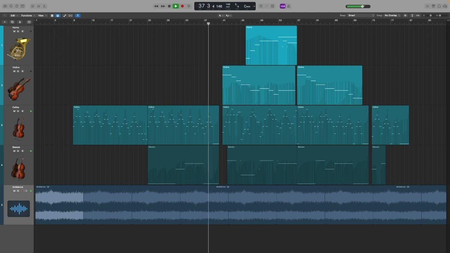Open the List Editors icon
This screenshot has width=450, height=253.
(427, 6)
